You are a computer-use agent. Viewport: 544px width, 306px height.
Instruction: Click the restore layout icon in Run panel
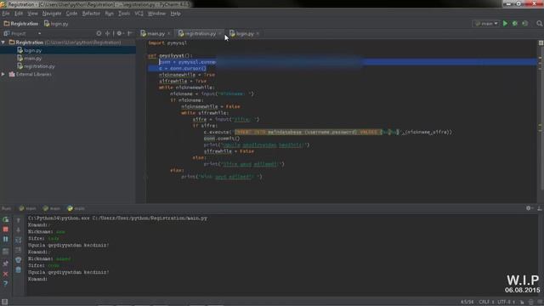pos(6,252)
